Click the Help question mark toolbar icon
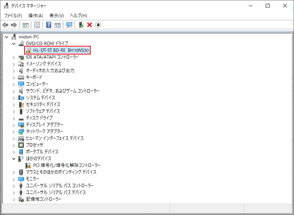This screenshot has width=294, height=215. 49,25
